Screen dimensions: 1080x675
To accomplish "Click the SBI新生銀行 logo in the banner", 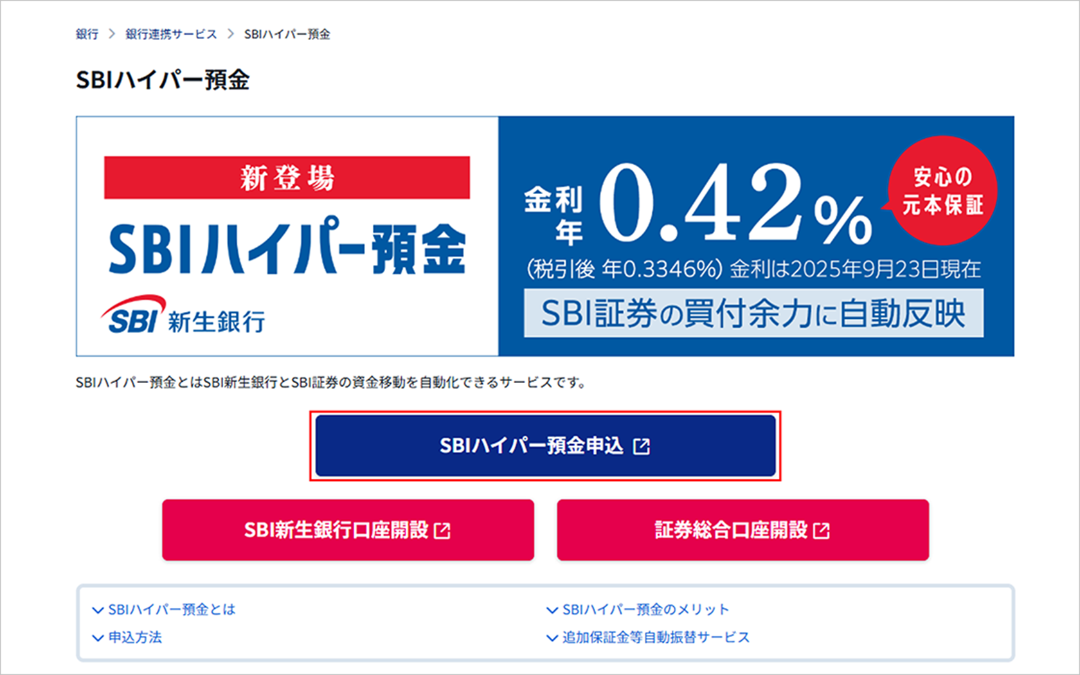I will click(183, 317).
